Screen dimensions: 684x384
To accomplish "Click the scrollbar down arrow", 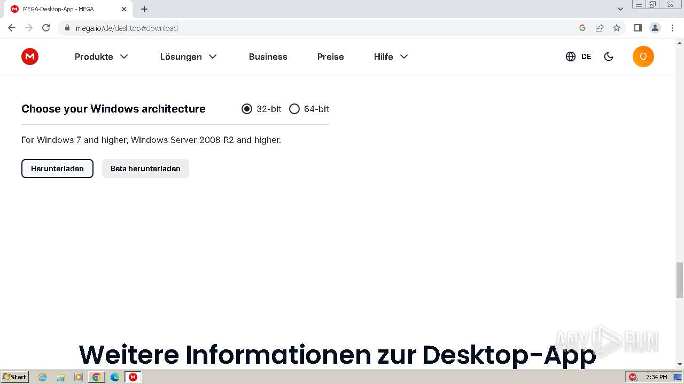I will click(680, 364).
